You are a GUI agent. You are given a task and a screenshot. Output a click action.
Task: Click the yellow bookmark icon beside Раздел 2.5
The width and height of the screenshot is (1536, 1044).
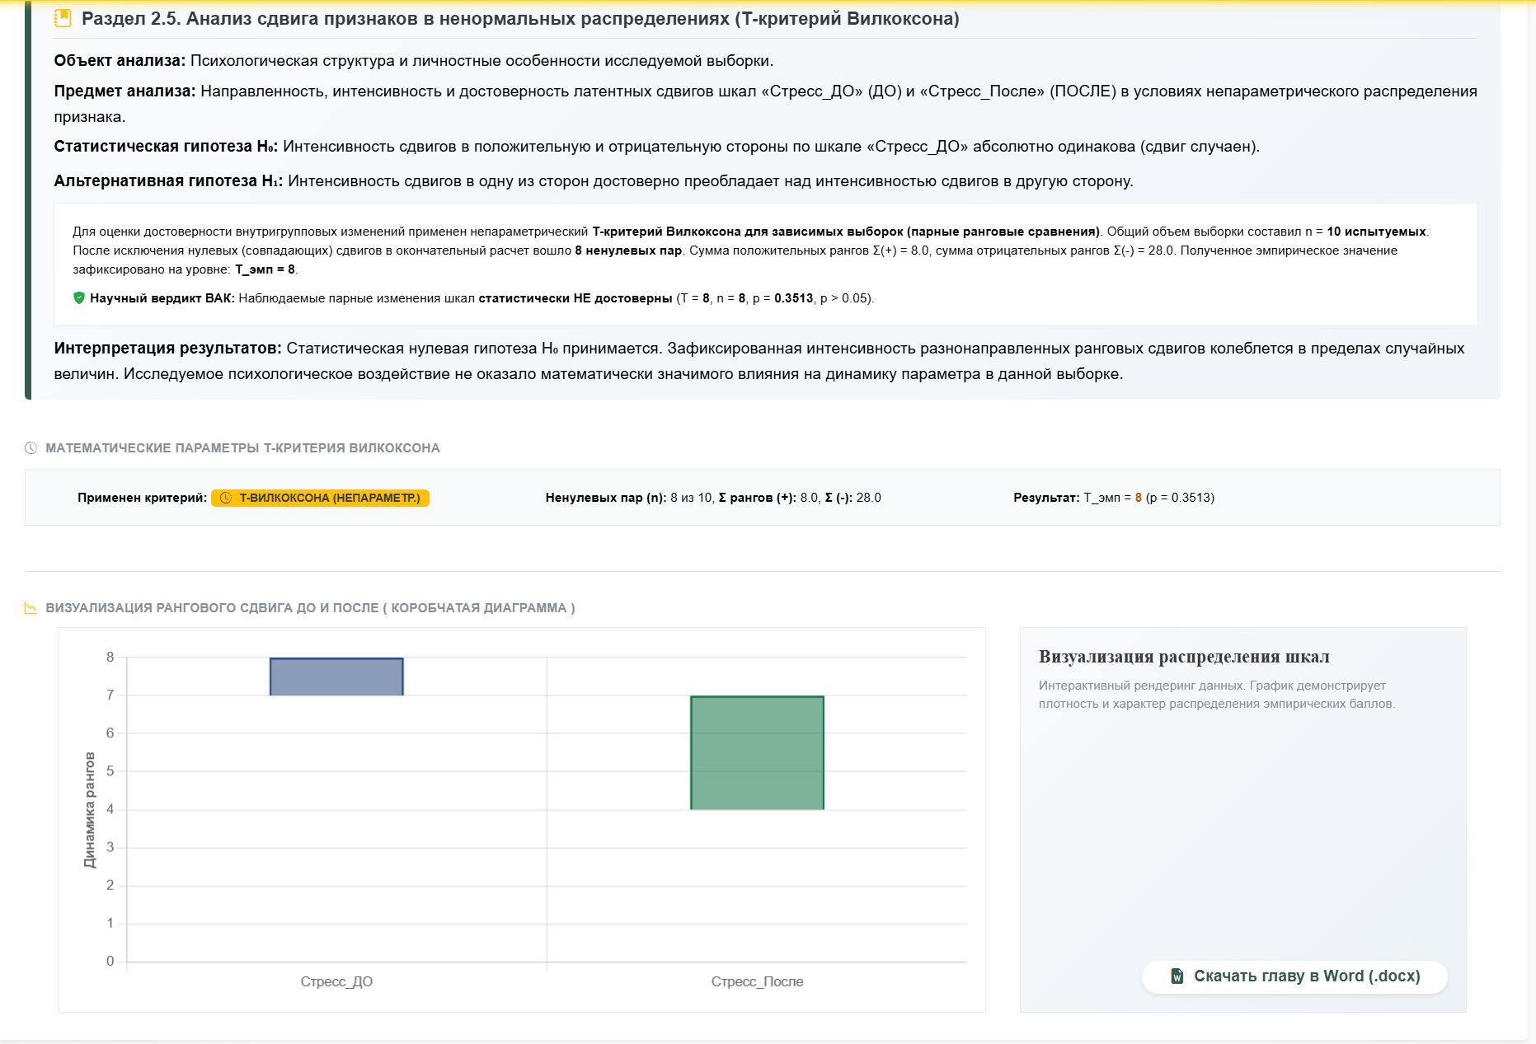[63, 18]
